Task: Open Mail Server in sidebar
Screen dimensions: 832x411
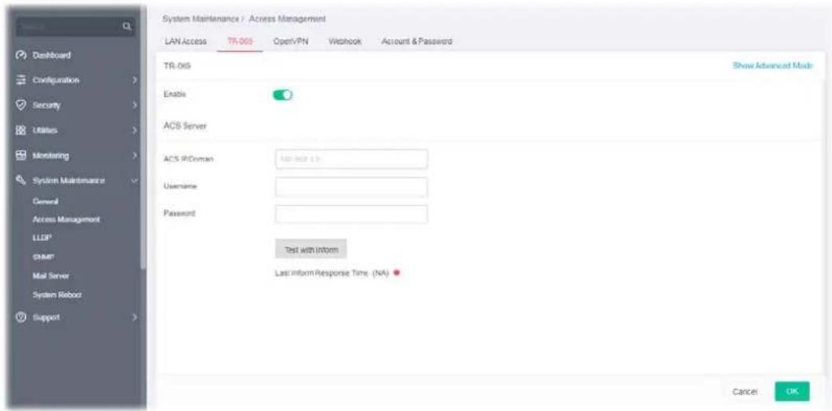Action: pos(51,276)
